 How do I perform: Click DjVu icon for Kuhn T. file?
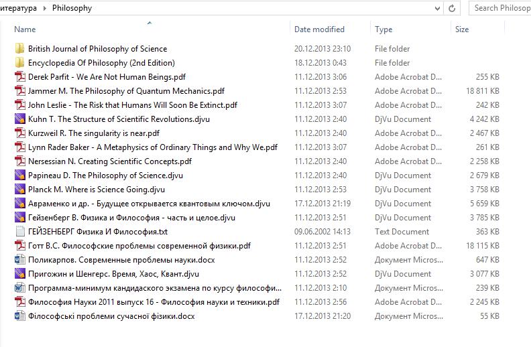click(x=20, y=119)
